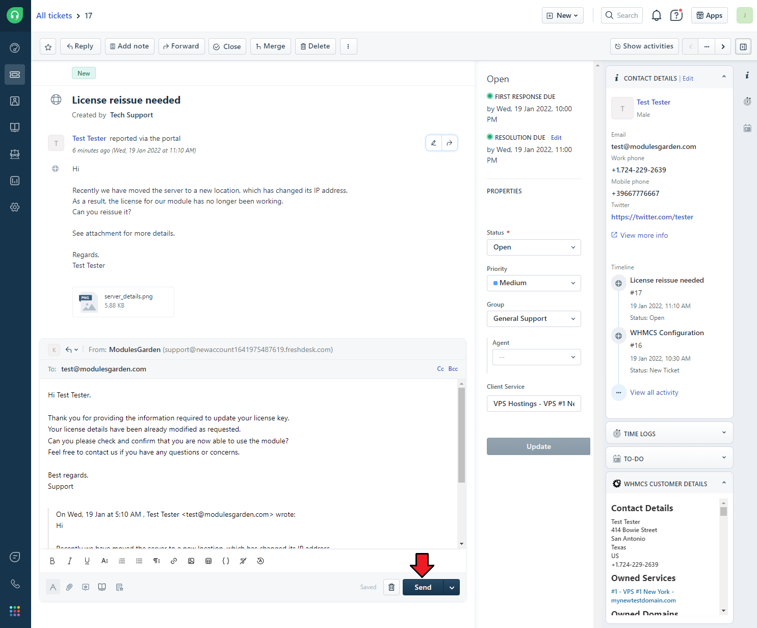Open the Solutions book icon in sidebar
This screenshot has height=628, width=757.
pyautogui.click(x=15, y=128)
